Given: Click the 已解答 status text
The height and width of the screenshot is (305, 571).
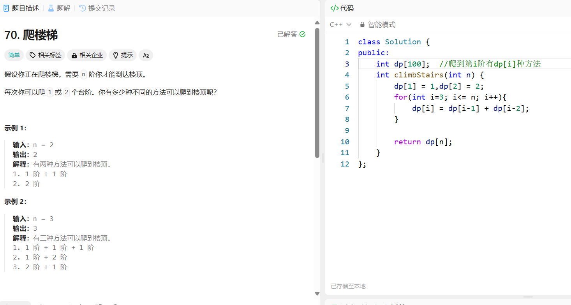Looking at the screenshot, I should [287, 34].
